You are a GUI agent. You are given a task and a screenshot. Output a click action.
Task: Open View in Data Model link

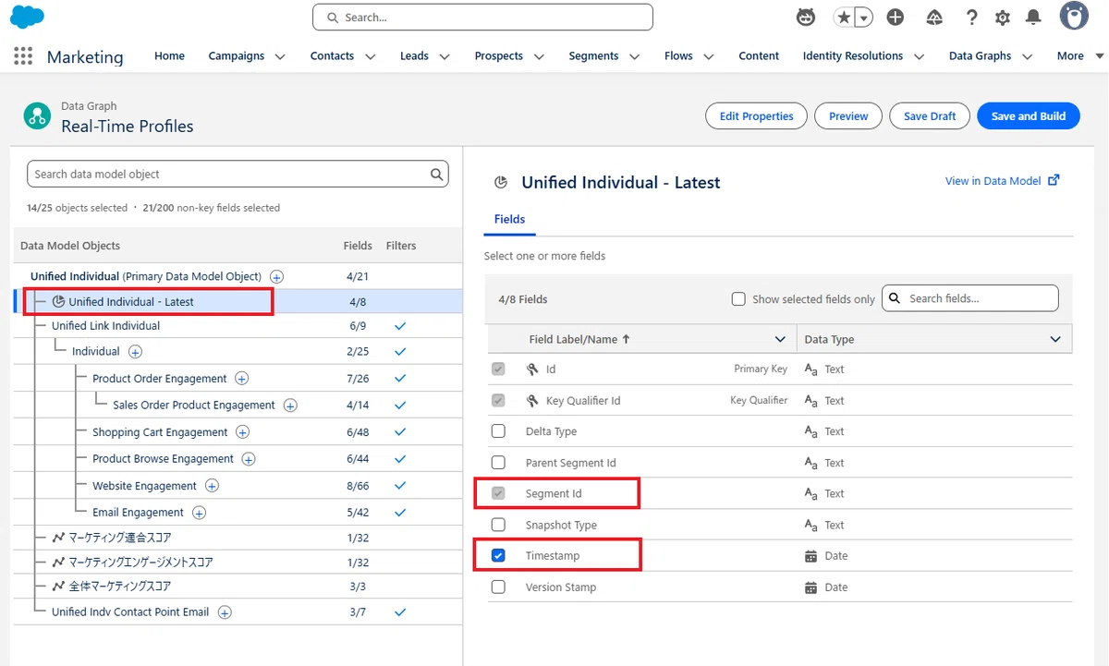(993, 181)
